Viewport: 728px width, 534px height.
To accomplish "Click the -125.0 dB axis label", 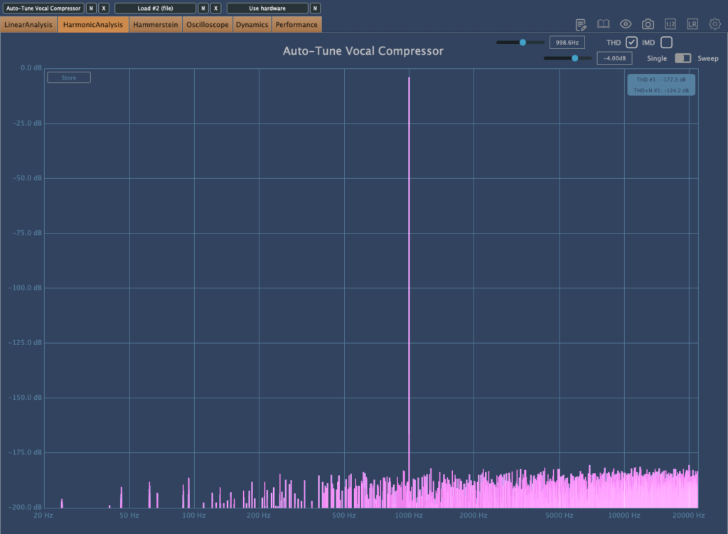I will point(25,342).
